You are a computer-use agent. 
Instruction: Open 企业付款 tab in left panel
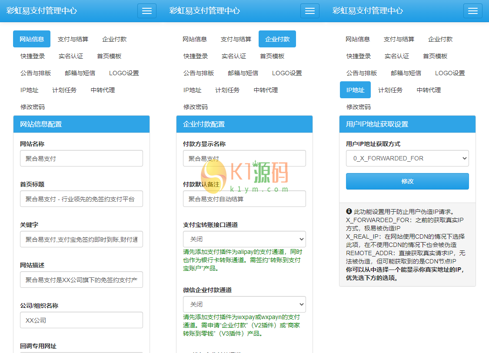[x=114, y=39]
